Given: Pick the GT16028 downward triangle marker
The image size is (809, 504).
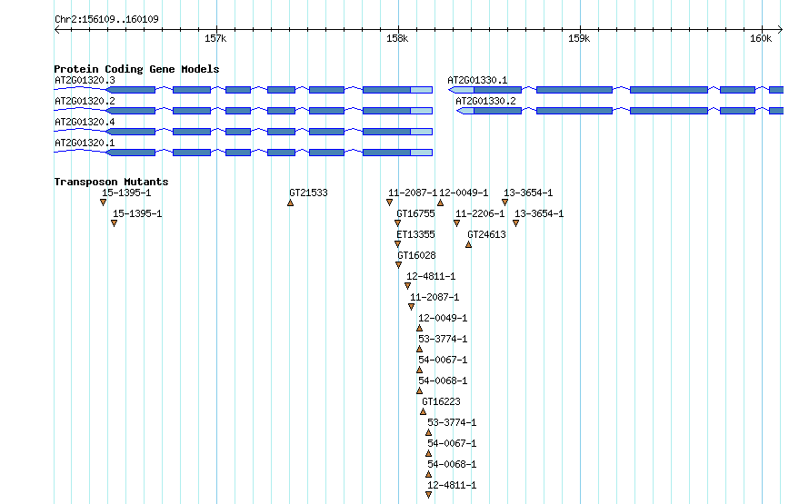Looking at the screenshot, I should (x=398, y=265).
